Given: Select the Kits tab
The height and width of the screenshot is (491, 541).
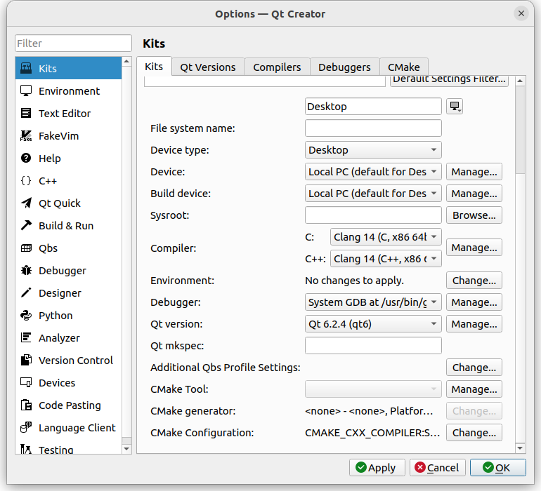Looking at the screenshot, I should click(154, 66).
